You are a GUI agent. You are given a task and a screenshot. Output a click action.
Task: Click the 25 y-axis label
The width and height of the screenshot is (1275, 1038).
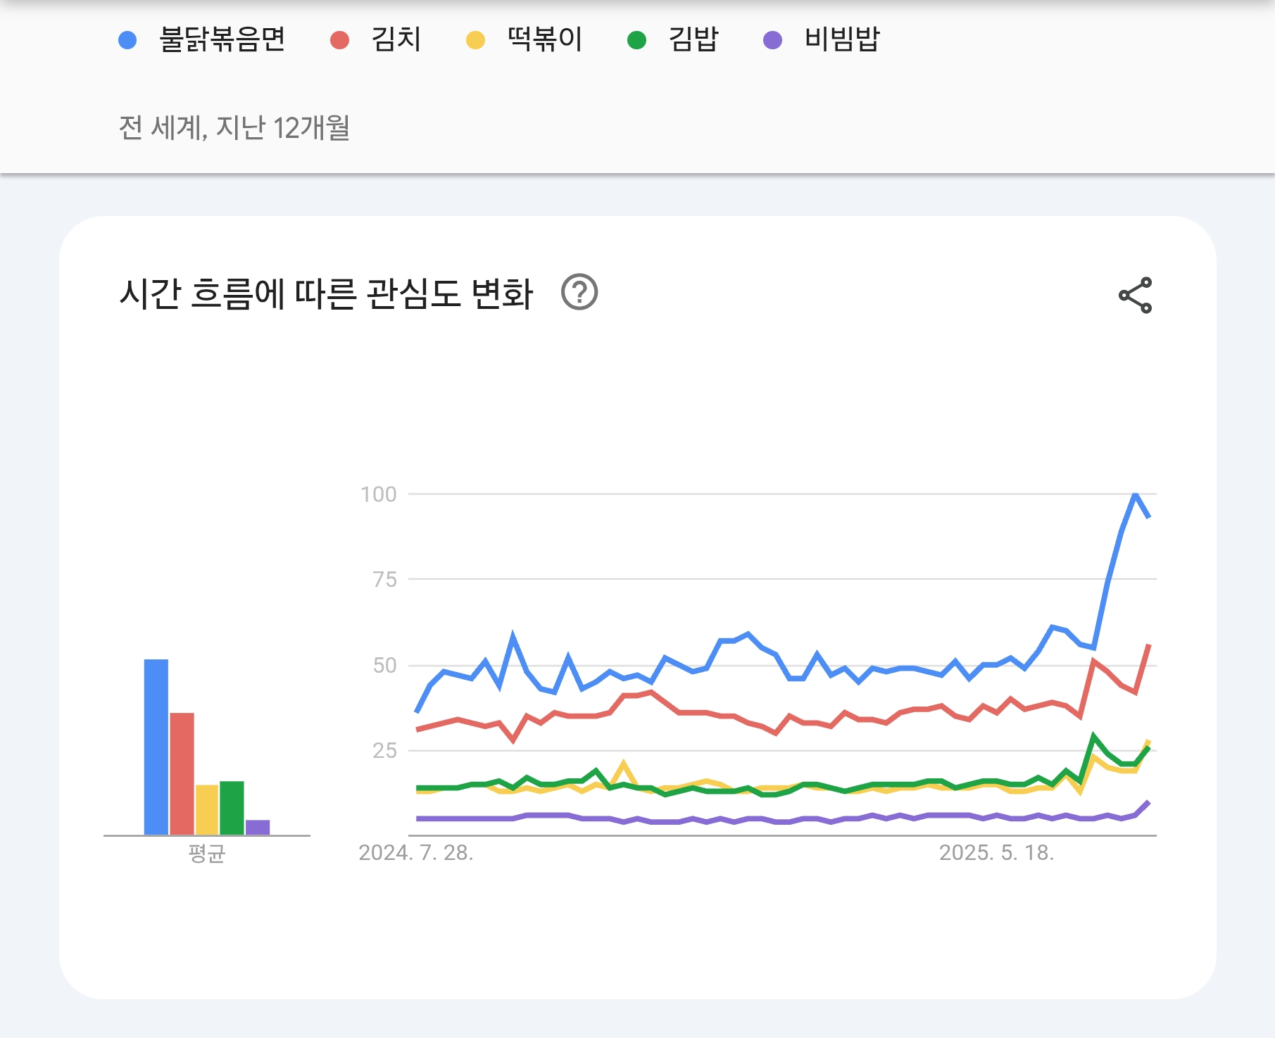click(385, 750)
